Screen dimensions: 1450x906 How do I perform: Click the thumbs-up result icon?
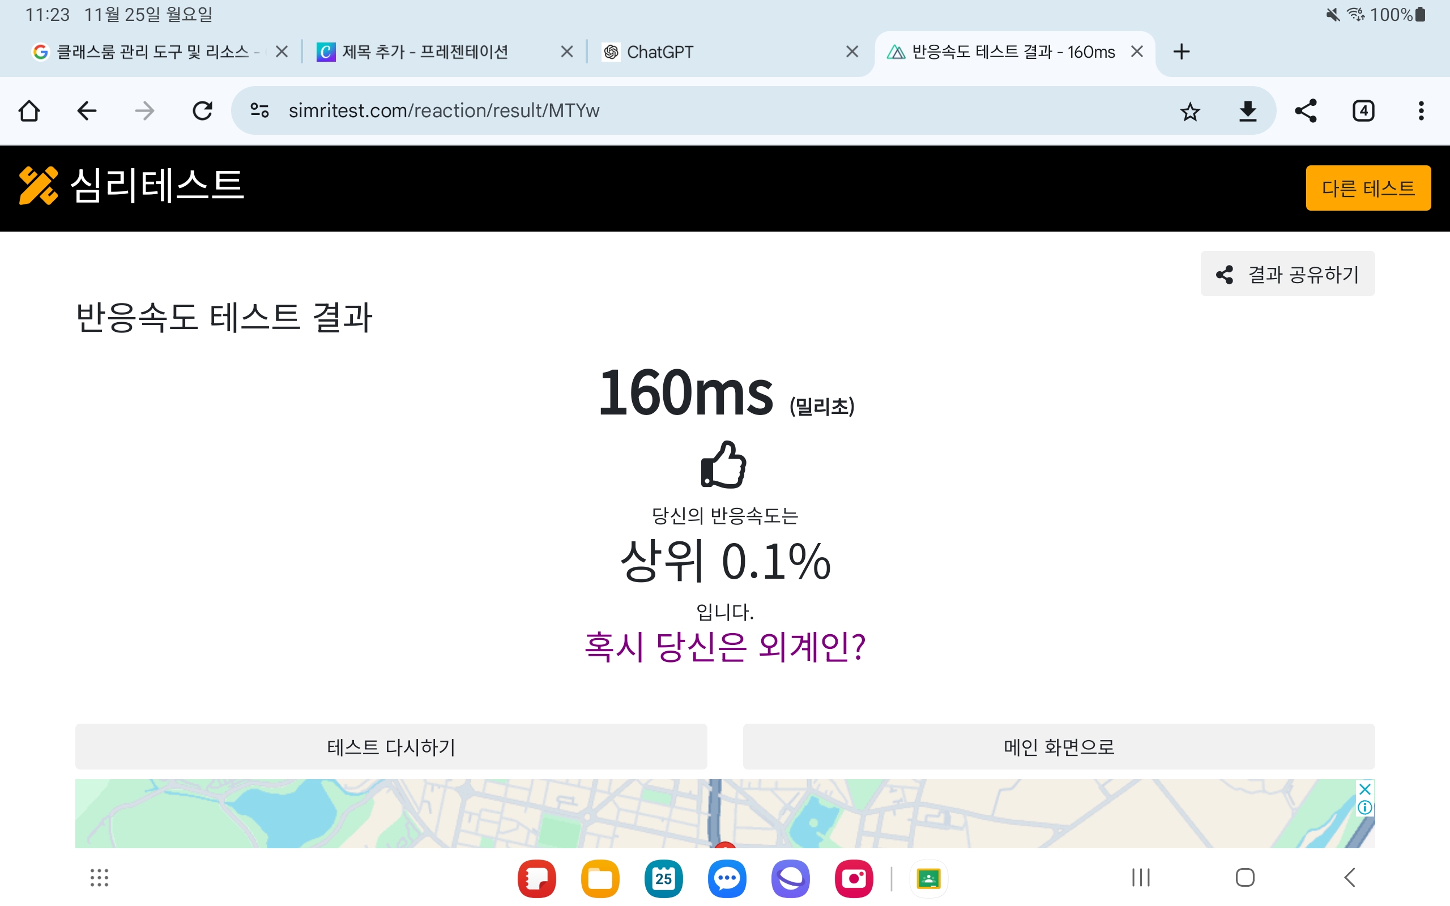724,464
